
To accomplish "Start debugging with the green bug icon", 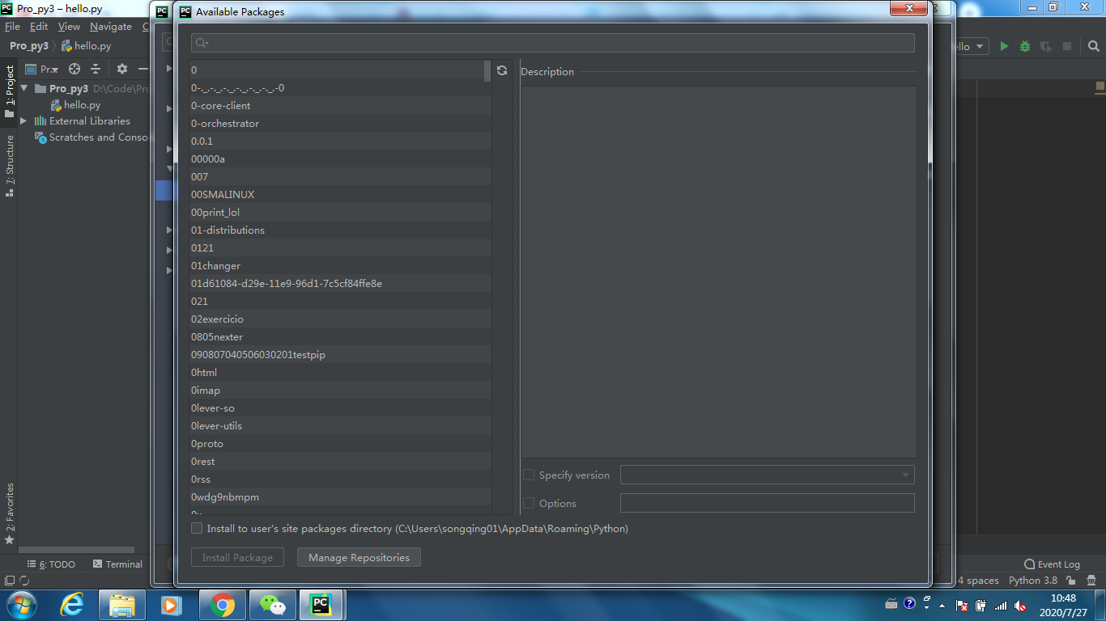I will click(1025, 46).
